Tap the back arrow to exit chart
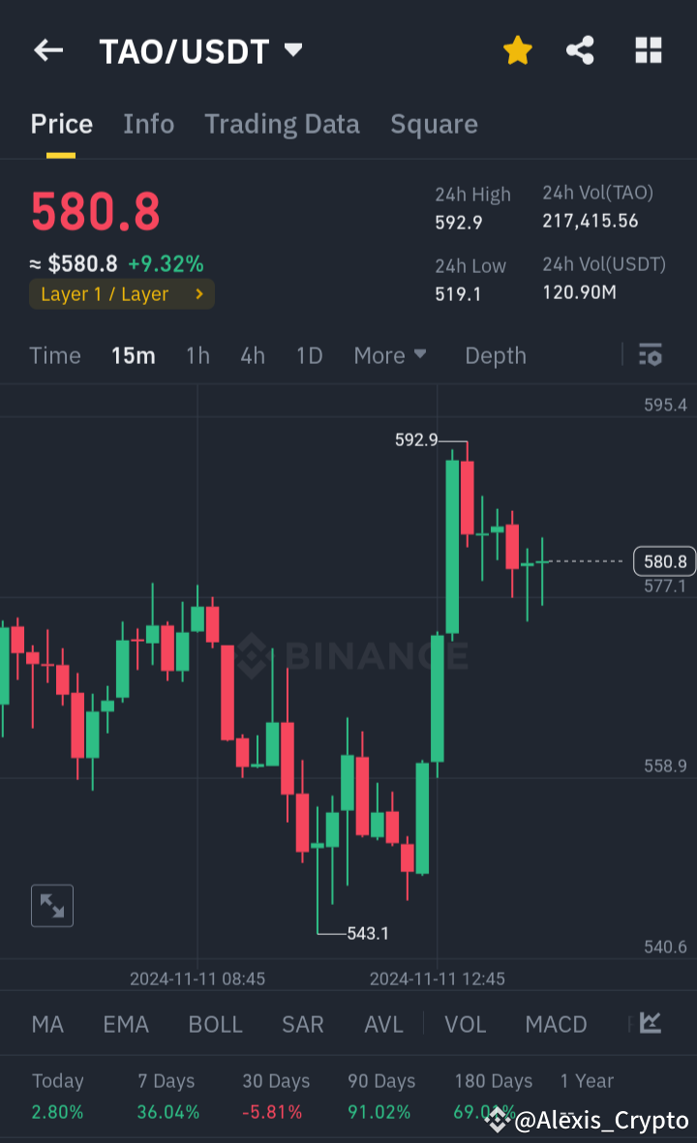Screen dimensions: 697x1143 [47, 50]
